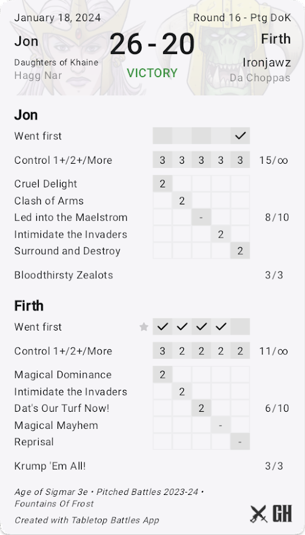Click the GH logo at the bottom right
Viewport: 305px width, 535px height.
click(282, 514)
